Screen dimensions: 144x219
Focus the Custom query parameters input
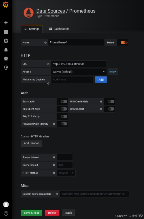(x=94, y=194)
